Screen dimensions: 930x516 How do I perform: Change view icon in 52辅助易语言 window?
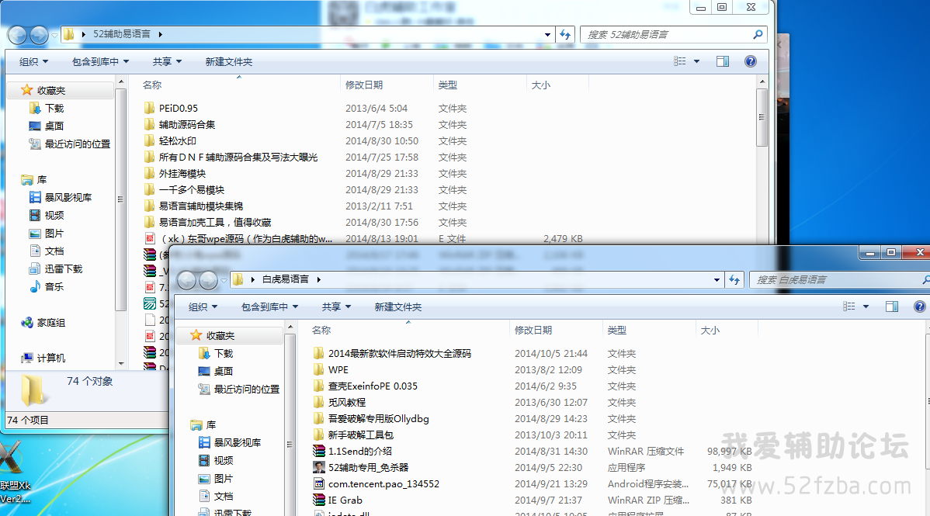click(680, 61)
